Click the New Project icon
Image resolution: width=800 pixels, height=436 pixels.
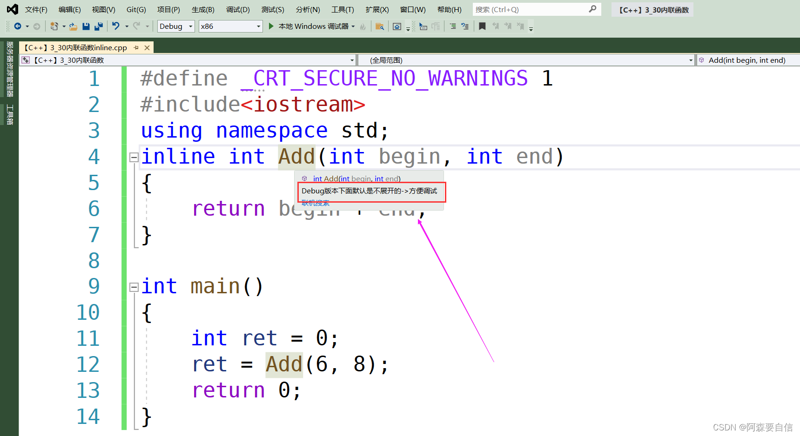(x=54, y=26)
